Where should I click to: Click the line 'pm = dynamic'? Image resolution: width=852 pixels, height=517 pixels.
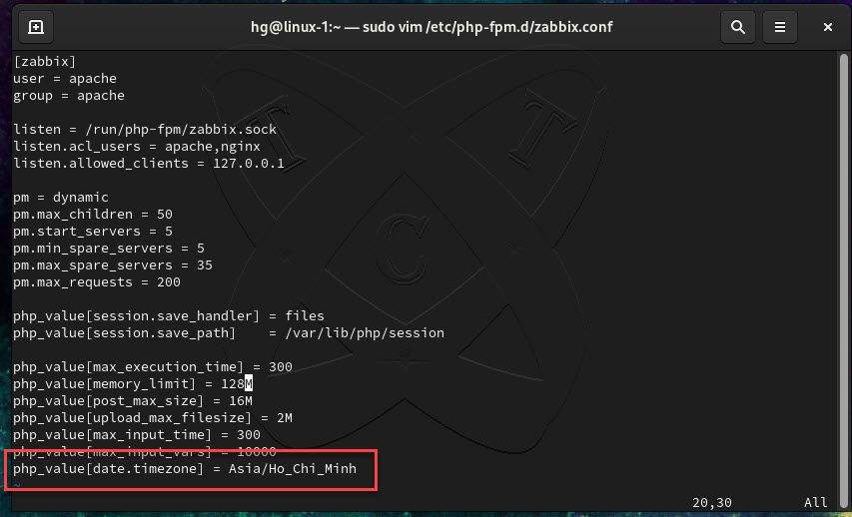point(61,198)
